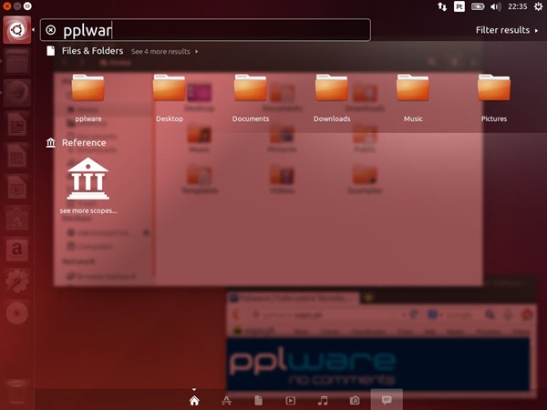Open the Pt keyboard layout indicator
Image resolution: width=547 pixels, height=410 pixels.
459,6
